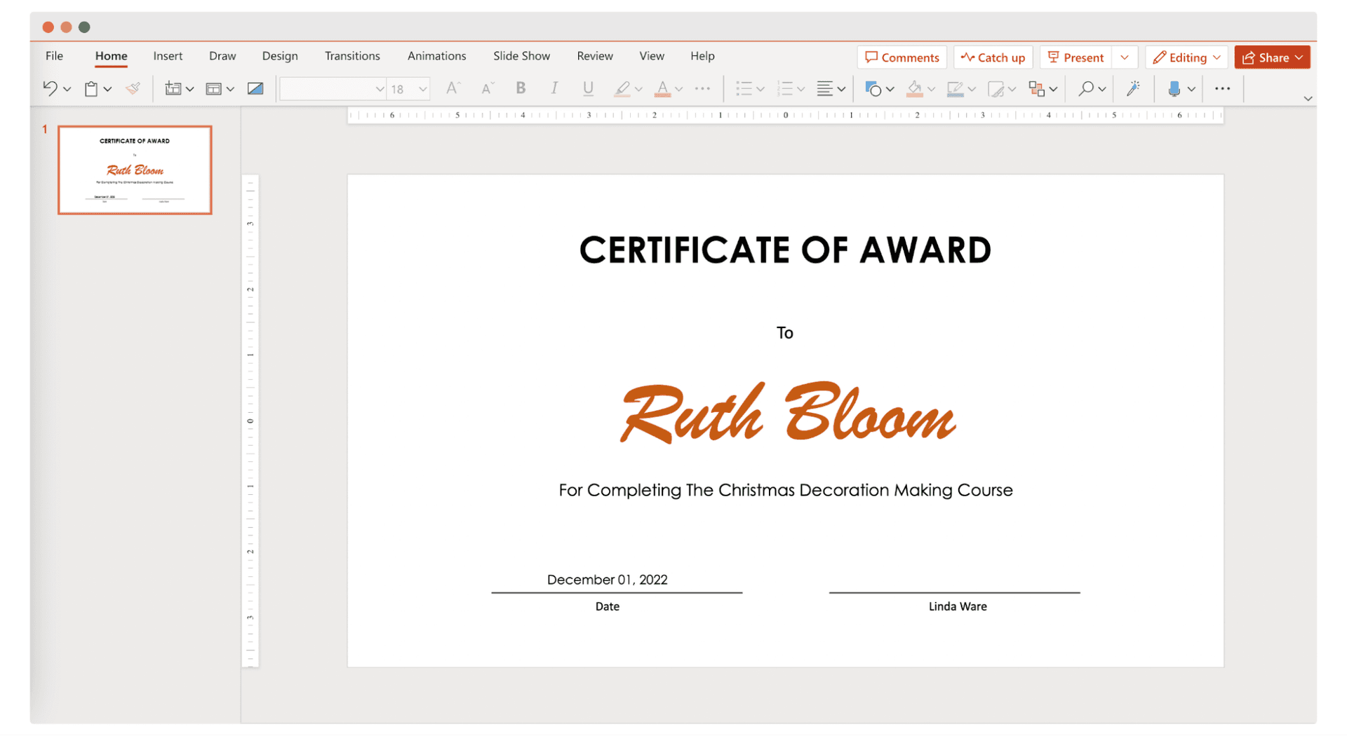Image resolution: width=1347 pixels, height=736 pixels.
Task: Toggle Bold formatting
Action: click(521, 88)
